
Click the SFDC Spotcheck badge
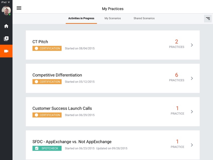(x=47, y=148)
